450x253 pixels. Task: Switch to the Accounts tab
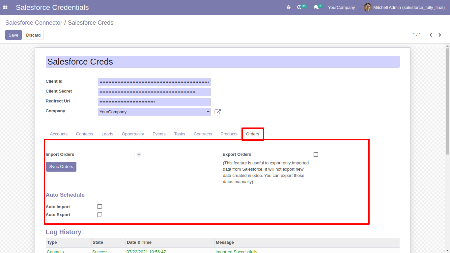coord(59,134)
